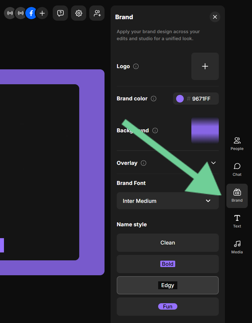Open the Text sidebar tab
The width and height of the screenshot is (252, 323).
(x=237, y=221)
